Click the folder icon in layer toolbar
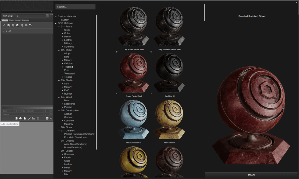Viewport: 299px width, 179px height. click(x=34, y=118)
